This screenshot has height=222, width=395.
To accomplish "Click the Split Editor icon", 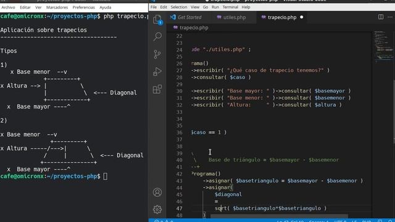I will (381, 17).
